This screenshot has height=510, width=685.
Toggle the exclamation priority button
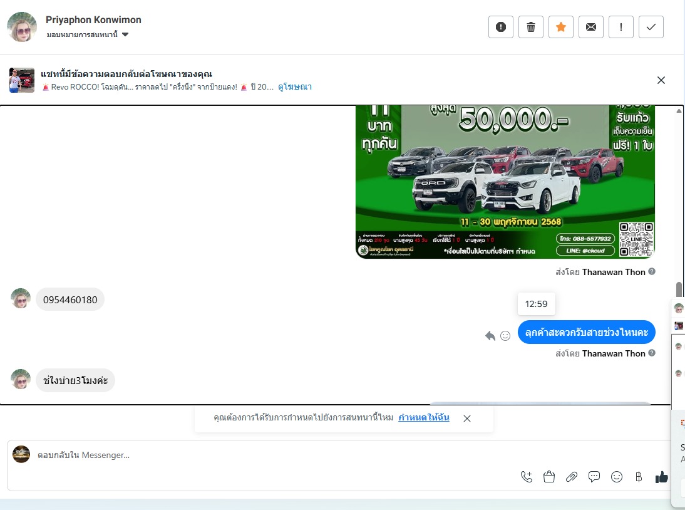coord(621,27)
